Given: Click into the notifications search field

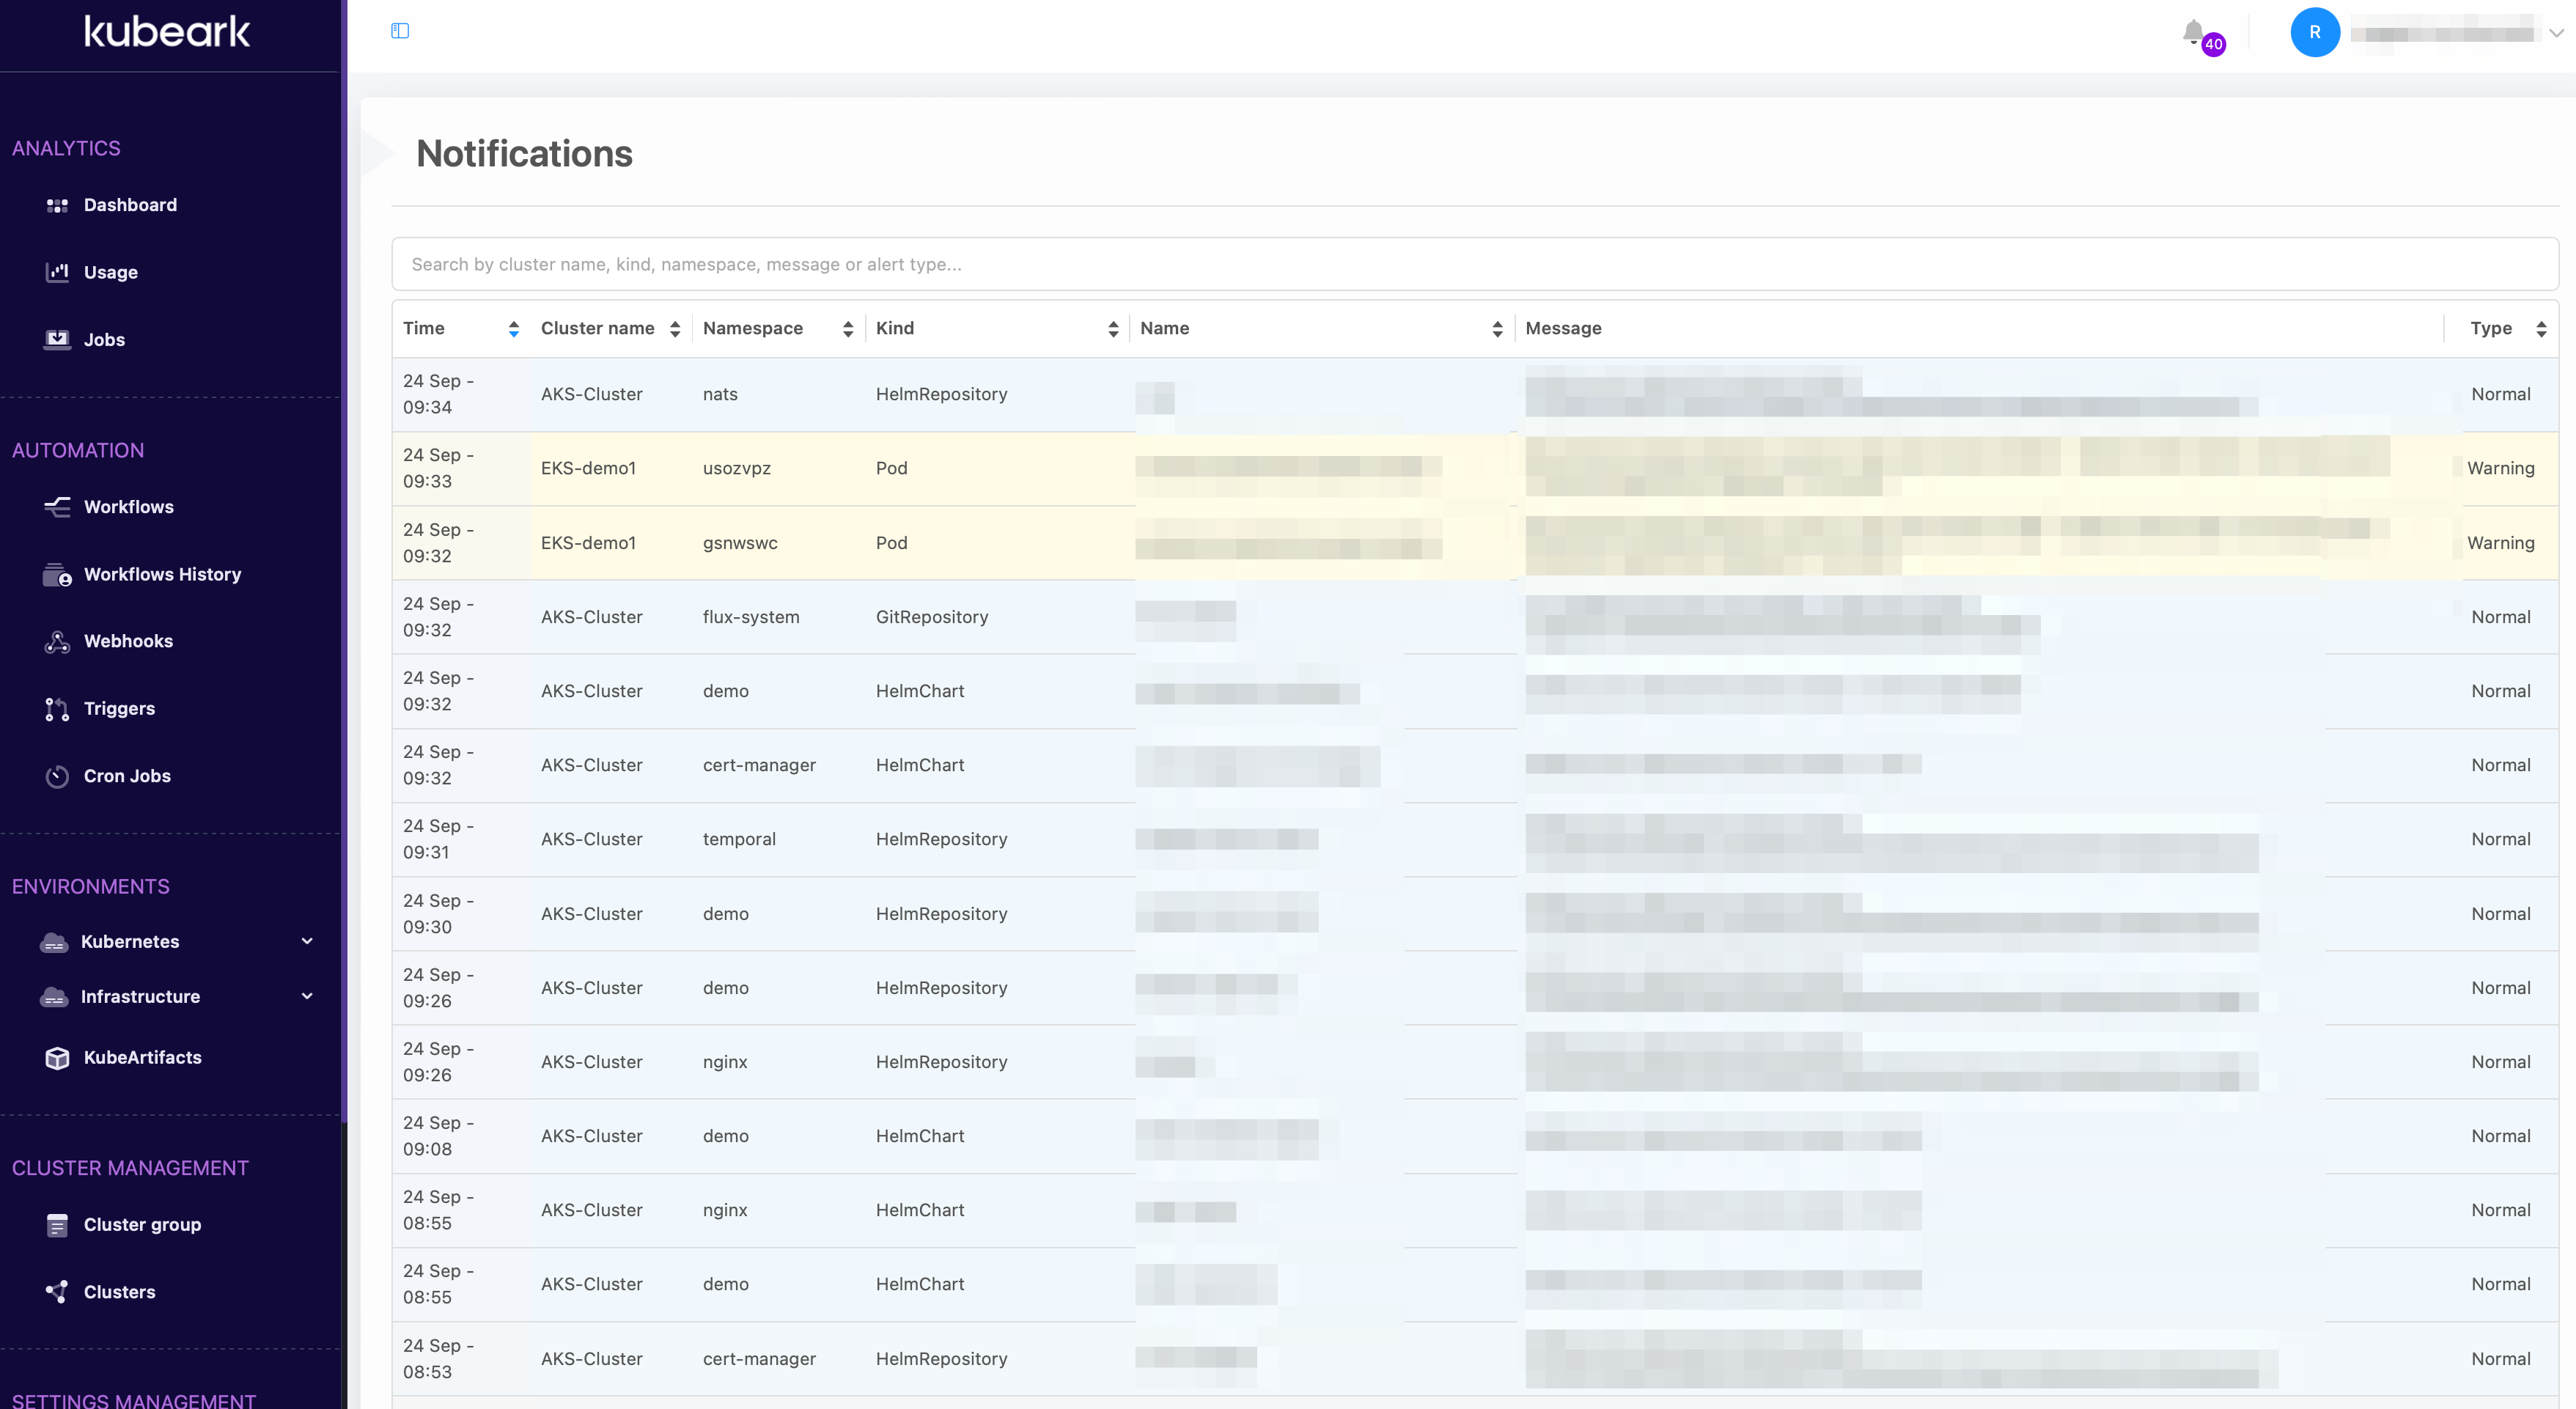Looking at the screenshot, I should 1474,264.
